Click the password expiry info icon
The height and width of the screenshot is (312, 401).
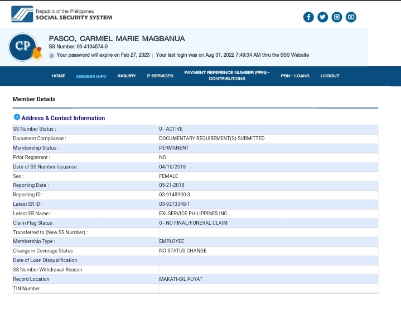(52, 56)
